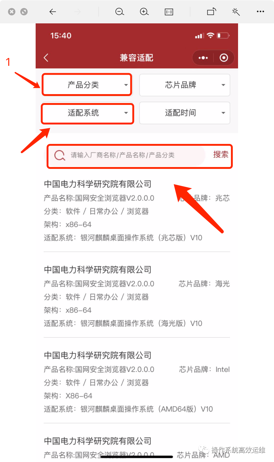Click the 搜索 button
The image size is (274, 462).
(x=221, y=154)
